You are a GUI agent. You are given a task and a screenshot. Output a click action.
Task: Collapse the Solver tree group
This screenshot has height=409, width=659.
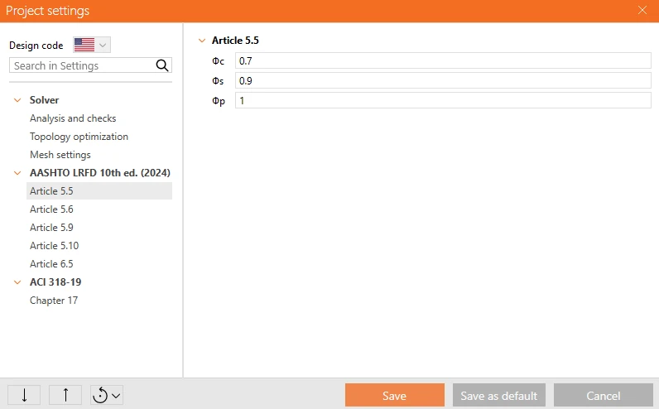point(17,100)
